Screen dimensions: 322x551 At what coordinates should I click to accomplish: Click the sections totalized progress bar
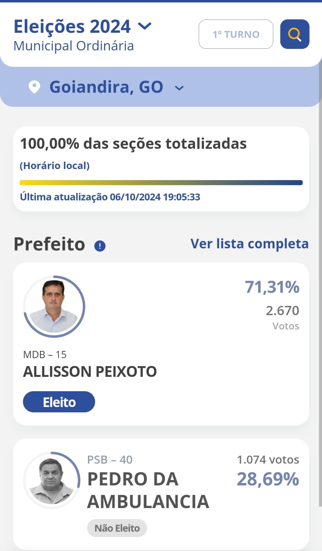tap(161, 183)
